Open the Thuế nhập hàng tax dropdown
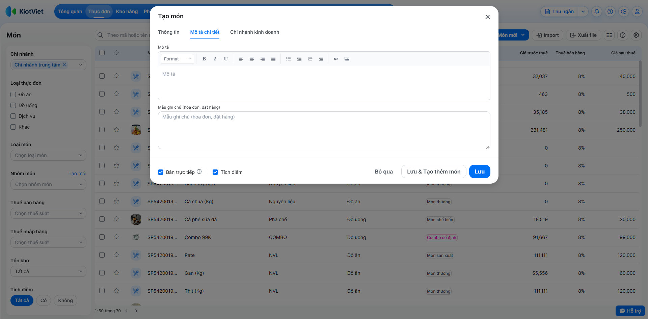This screenshot has width=648, height=319. (x=48, y=242)
